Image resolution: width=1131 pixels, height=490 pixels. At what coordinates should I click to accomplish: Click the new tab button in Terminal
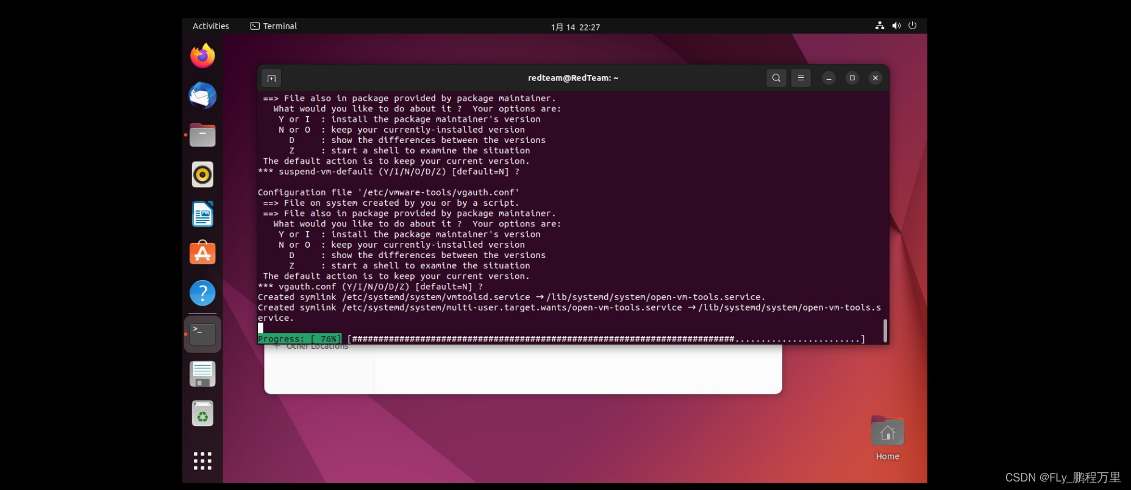(x=272, y=78)
